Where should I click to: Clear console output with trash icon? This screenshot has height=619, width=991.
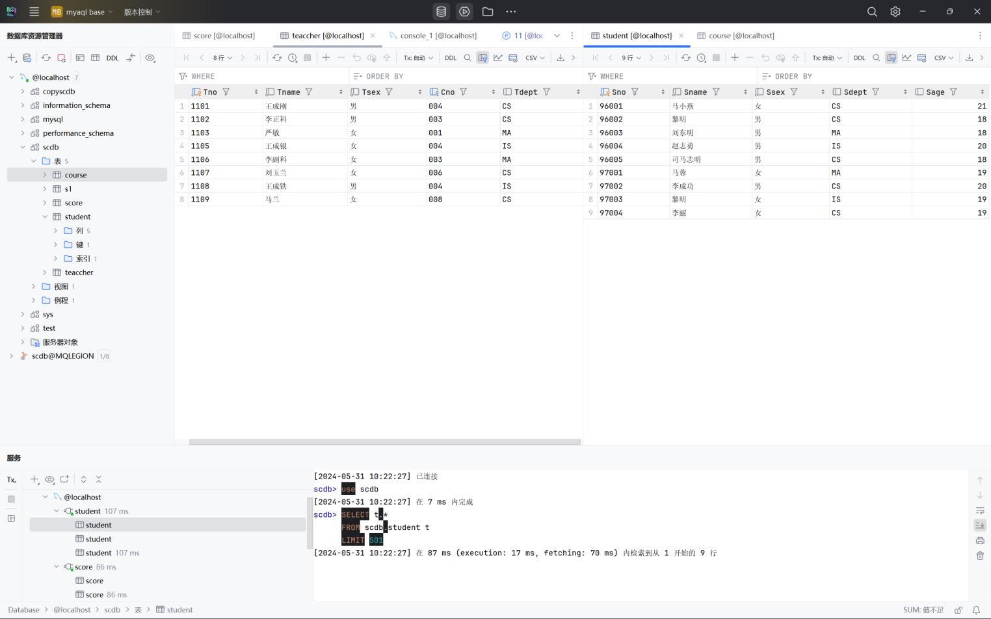pyautogui.click(x=980, y=556)
